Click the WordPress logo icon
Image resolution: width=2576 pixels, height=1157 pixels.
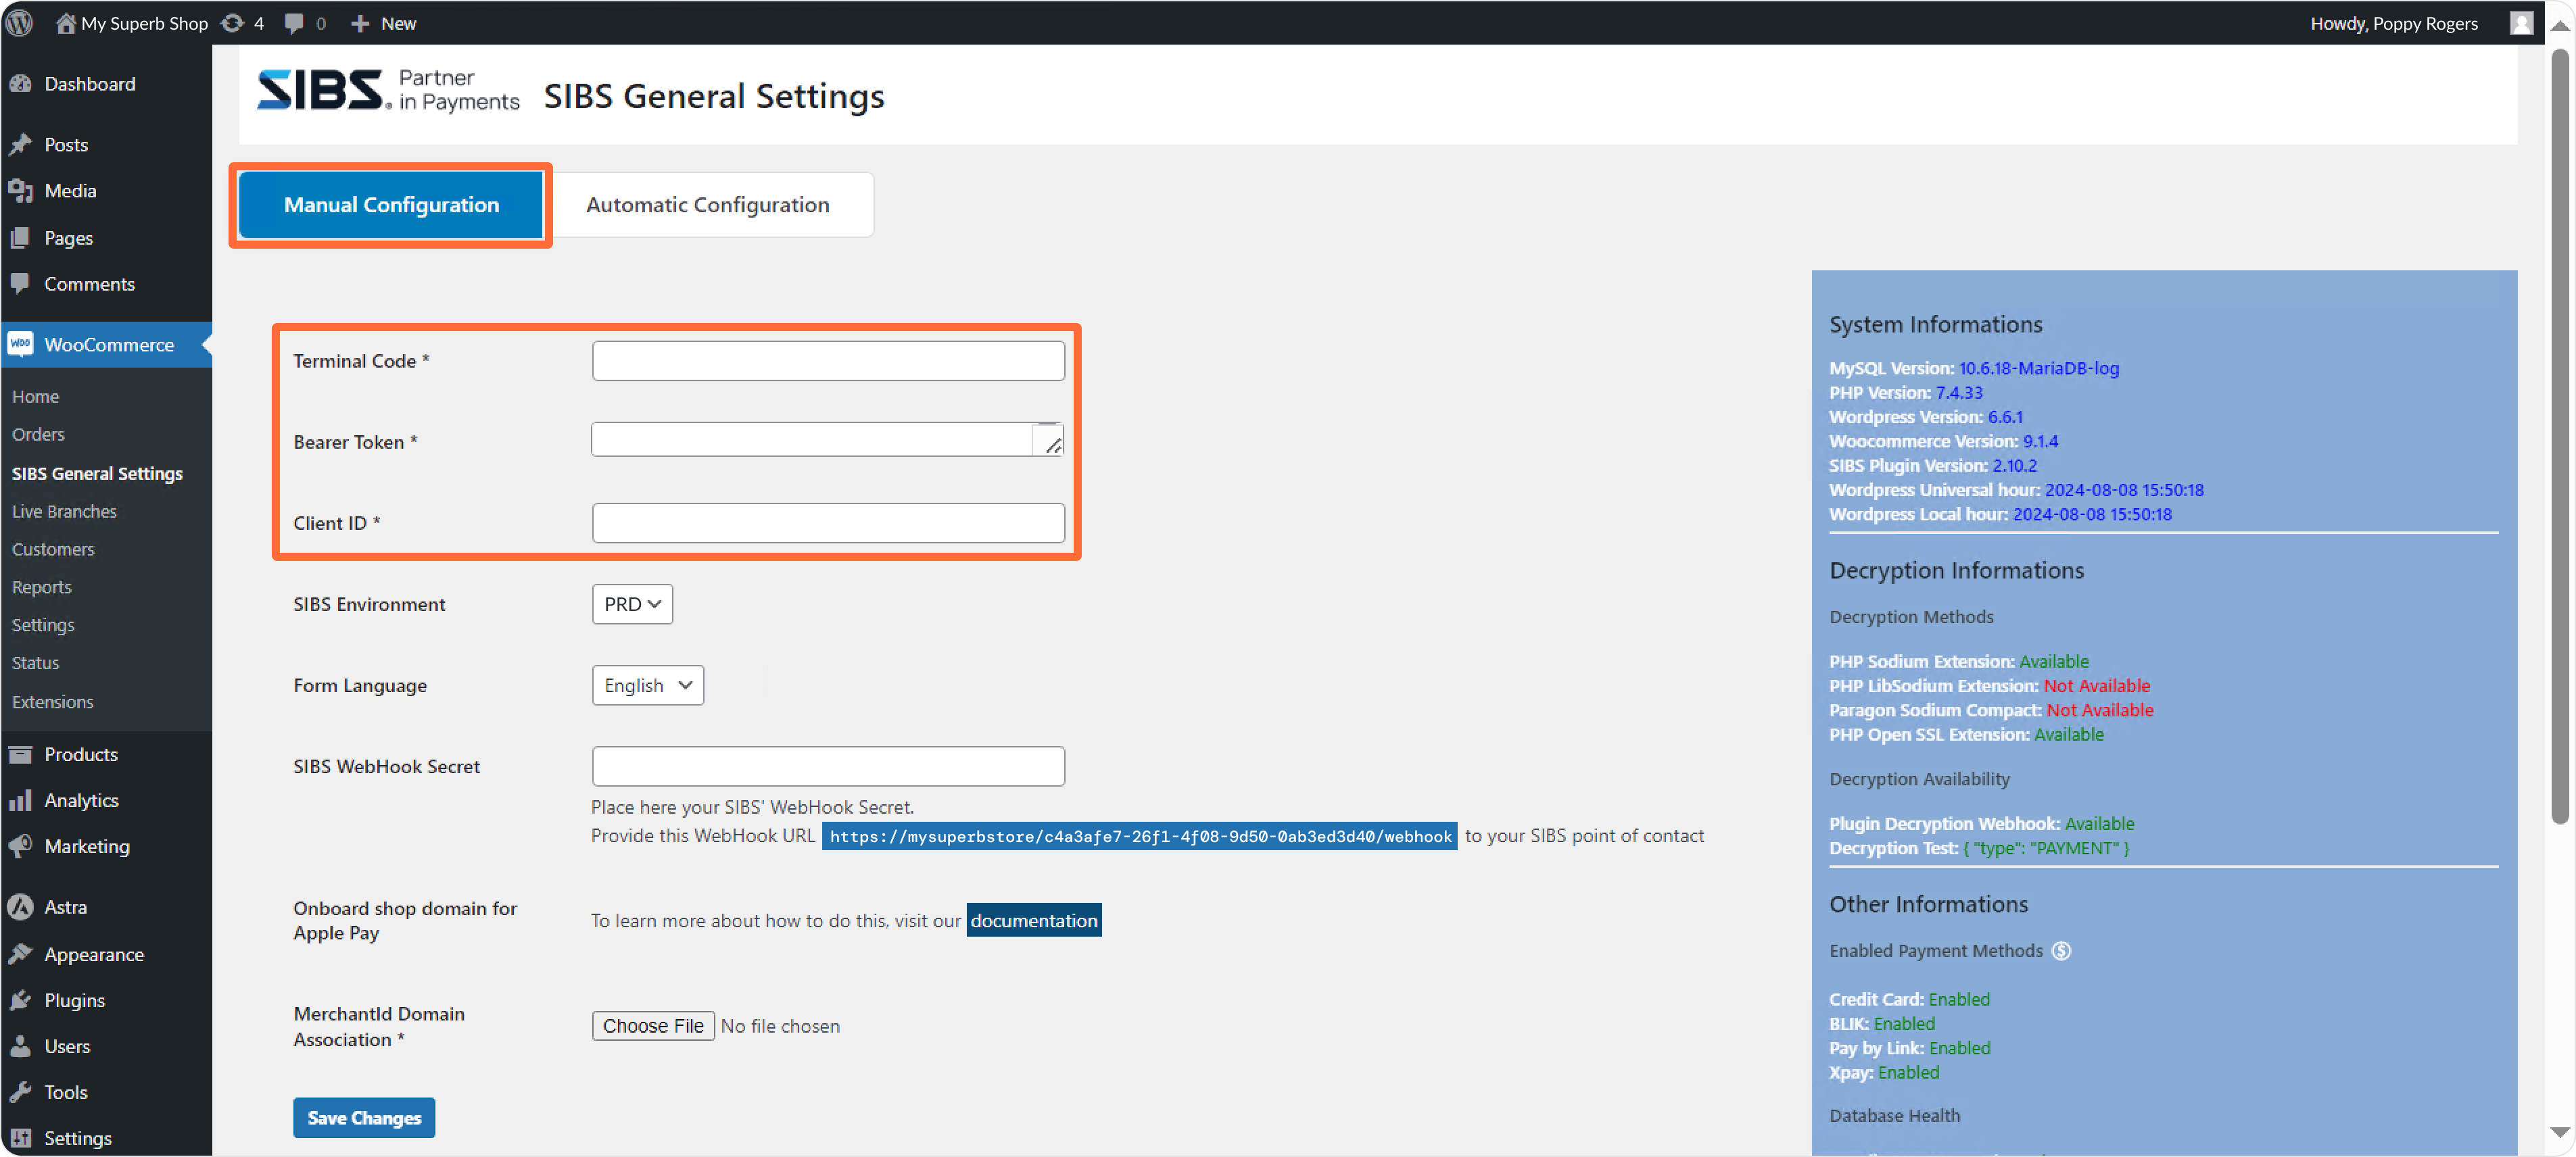(x=20, y=22)
